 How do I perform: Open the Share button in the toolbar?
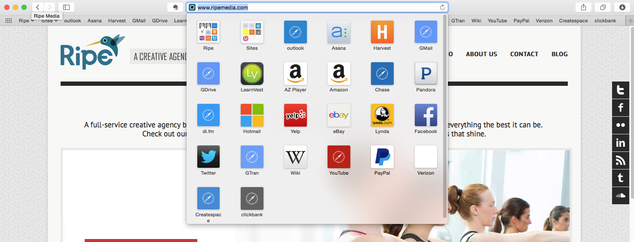point(583,7)
